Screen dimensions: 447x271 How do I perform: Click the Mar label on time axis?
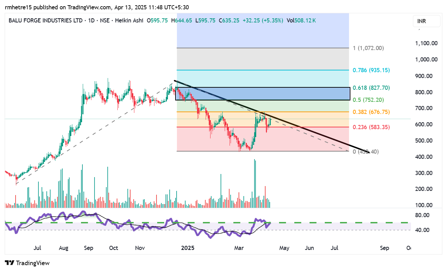239,248
